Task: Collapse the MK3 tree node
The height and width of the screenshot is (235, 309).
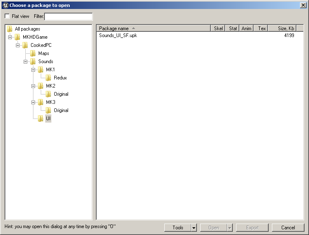Action: [33, 102]
